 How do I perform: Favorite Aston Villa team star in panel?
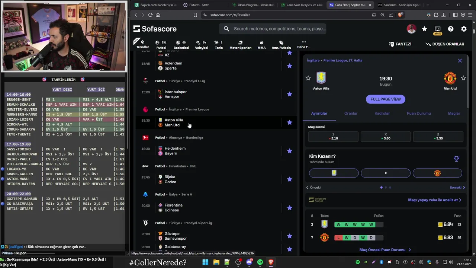pos(308,78)
